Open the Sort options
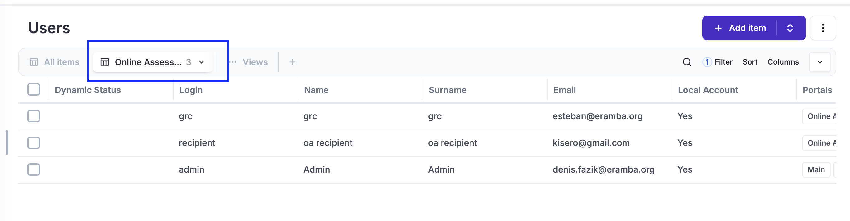 [x=750, y=62]
